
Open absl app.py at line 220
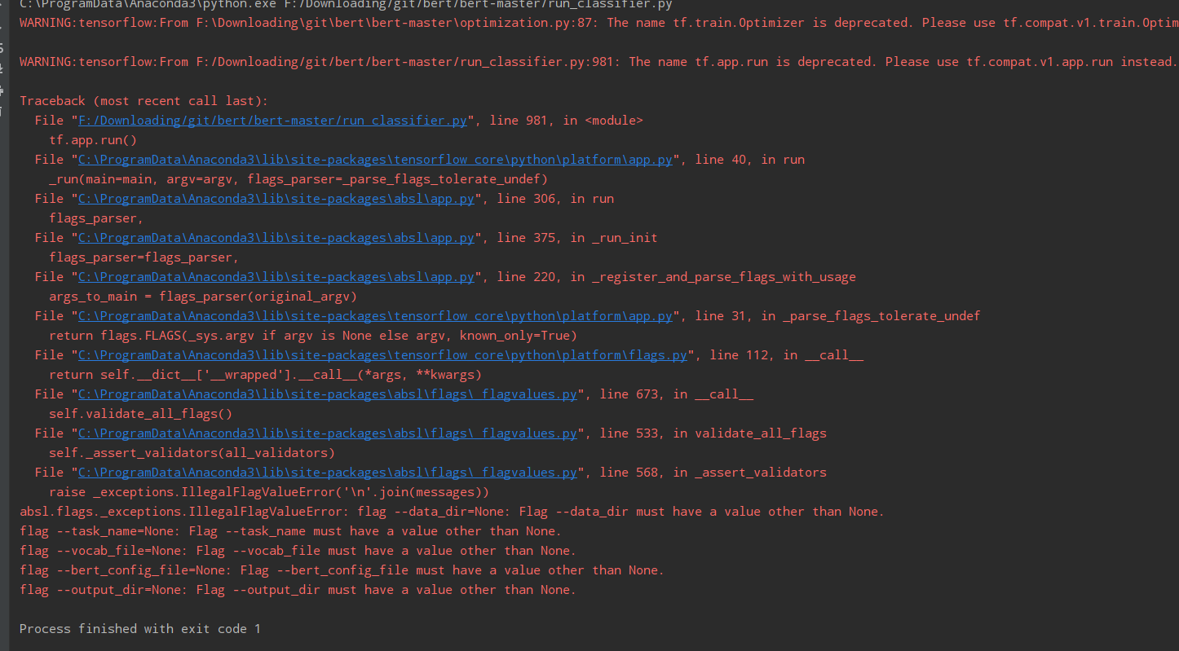[x=275, y=276]
